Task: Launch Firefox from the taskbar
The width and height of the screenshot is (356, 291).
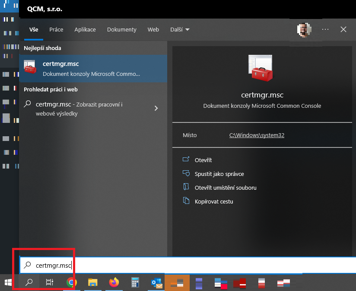Action: coord(114,282)
